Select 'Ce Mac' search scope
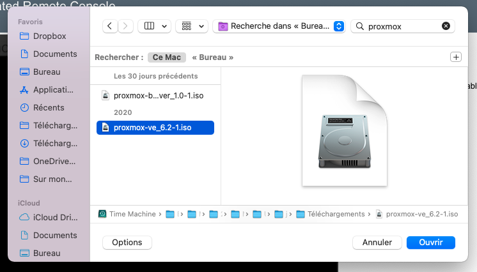 pos(167,57)
